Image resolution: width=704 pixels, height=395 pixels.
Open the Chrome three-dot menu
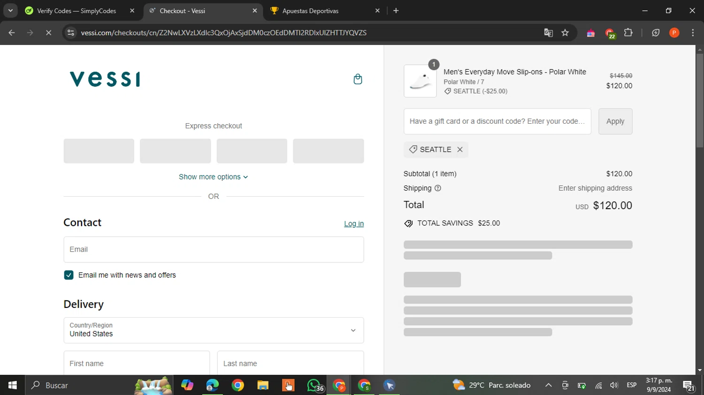[x=693, y=33]
